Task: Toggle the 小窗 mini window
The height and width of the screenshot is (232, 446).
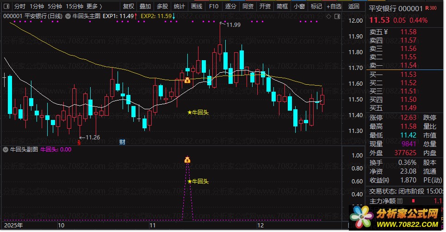Action: (299, 6)
